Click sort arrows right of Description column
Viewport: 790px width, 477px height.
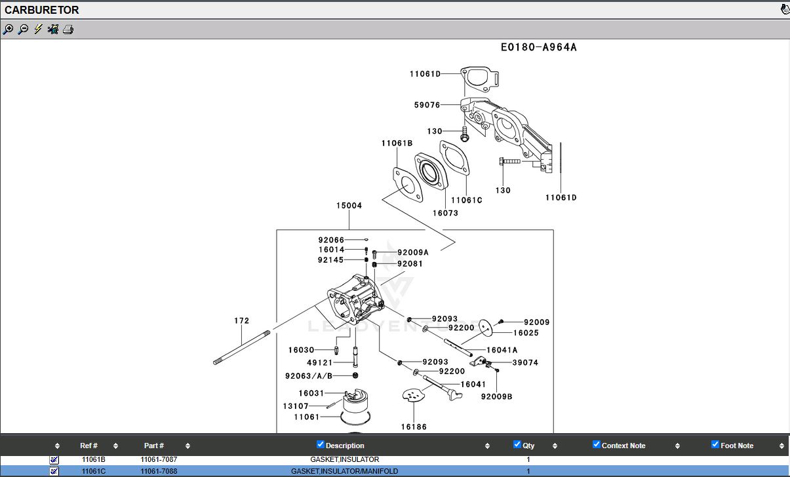487,446
